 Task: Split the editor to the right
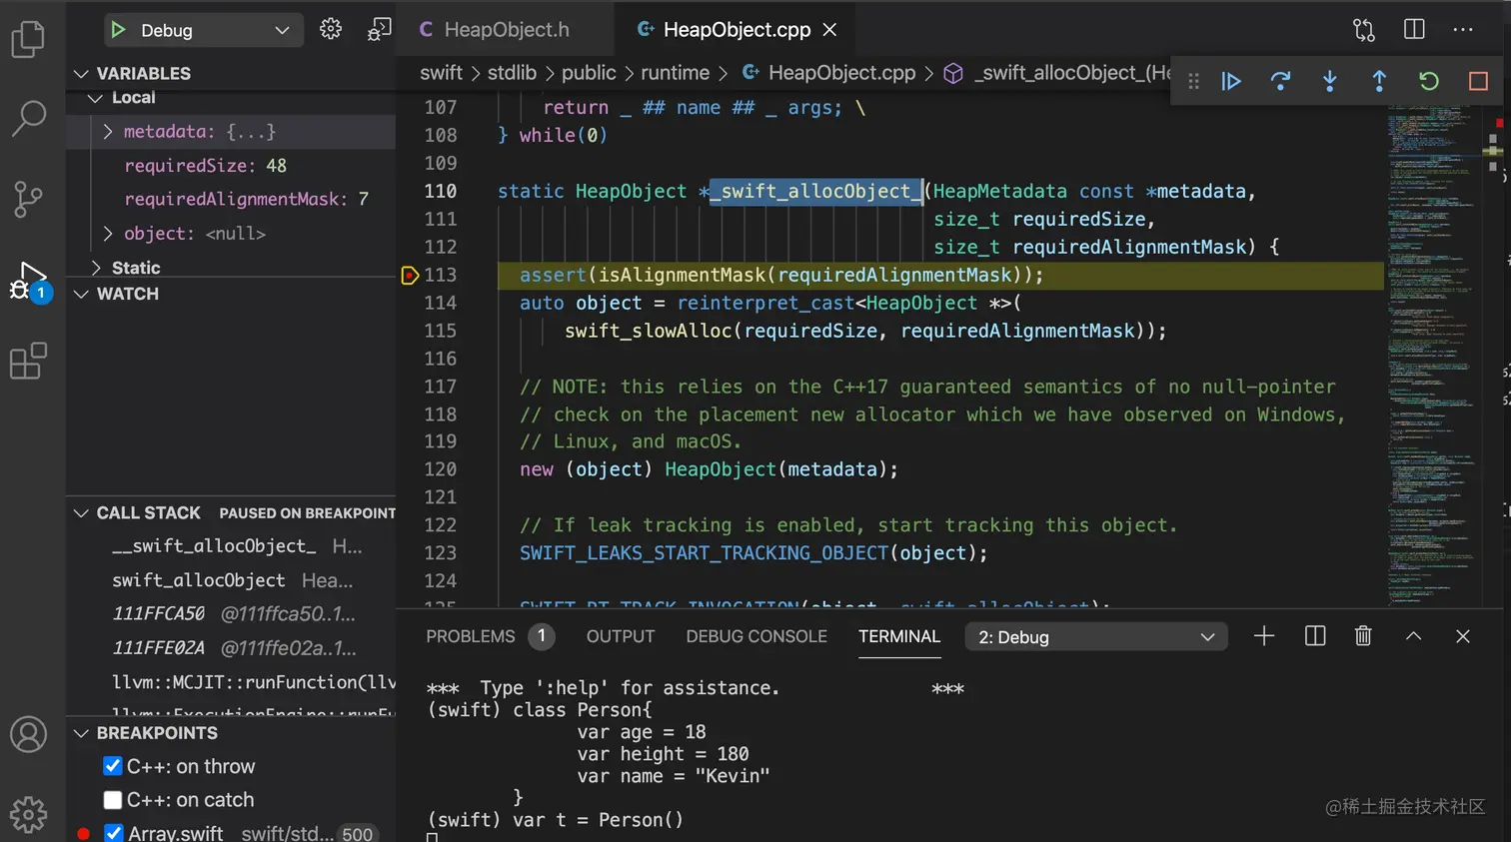coord(1414,30)
